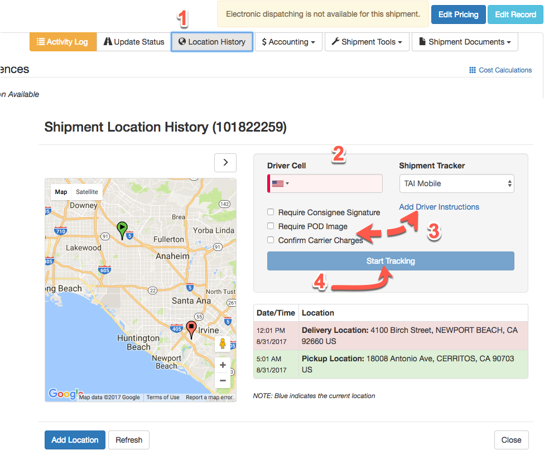Enable Confirm Carrier Charges

click(271, 240)
